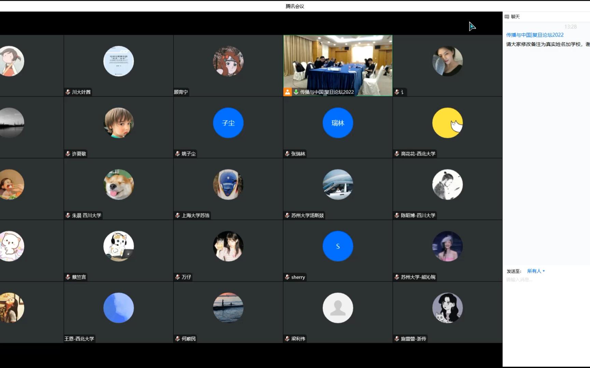
Task: Click the active green mic icon of 传播与中国|复旦论坛2022
Action: [296, 92]
